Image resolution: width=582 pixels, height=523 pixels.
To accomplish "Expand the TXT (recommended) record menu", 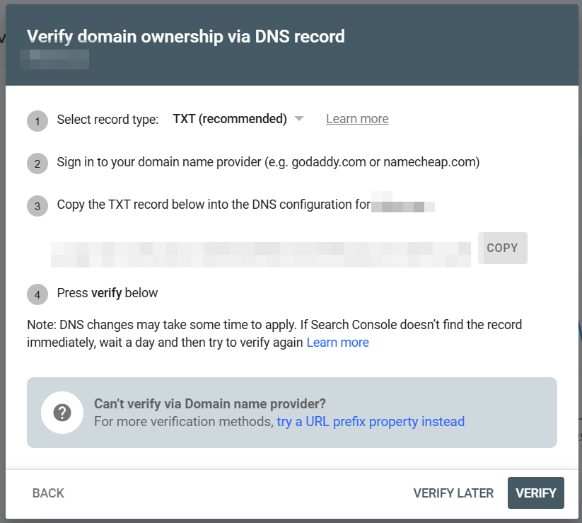I will 238,119.
